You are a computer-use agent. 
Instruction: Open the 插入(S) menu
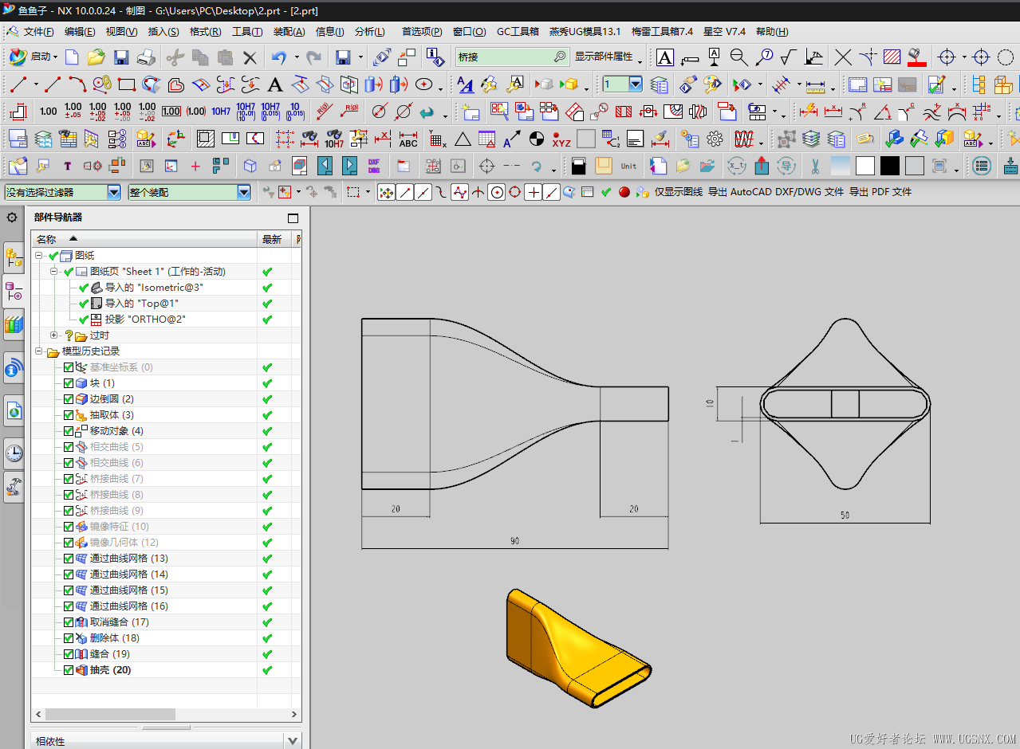(163, 32)
